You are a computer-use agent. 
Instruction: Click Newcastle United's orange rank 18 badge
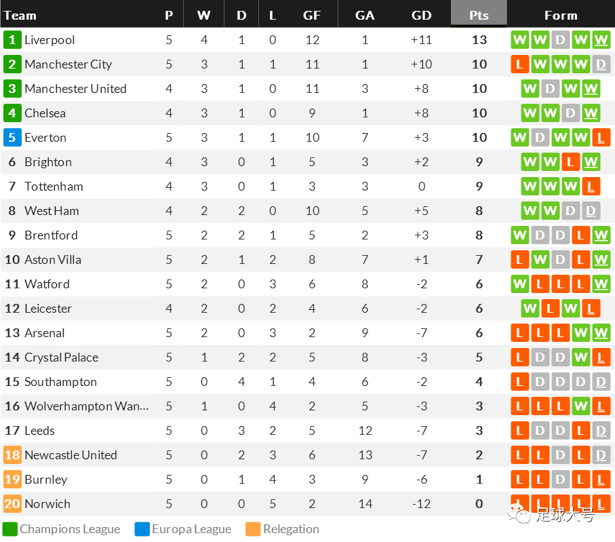click(12, 455)
